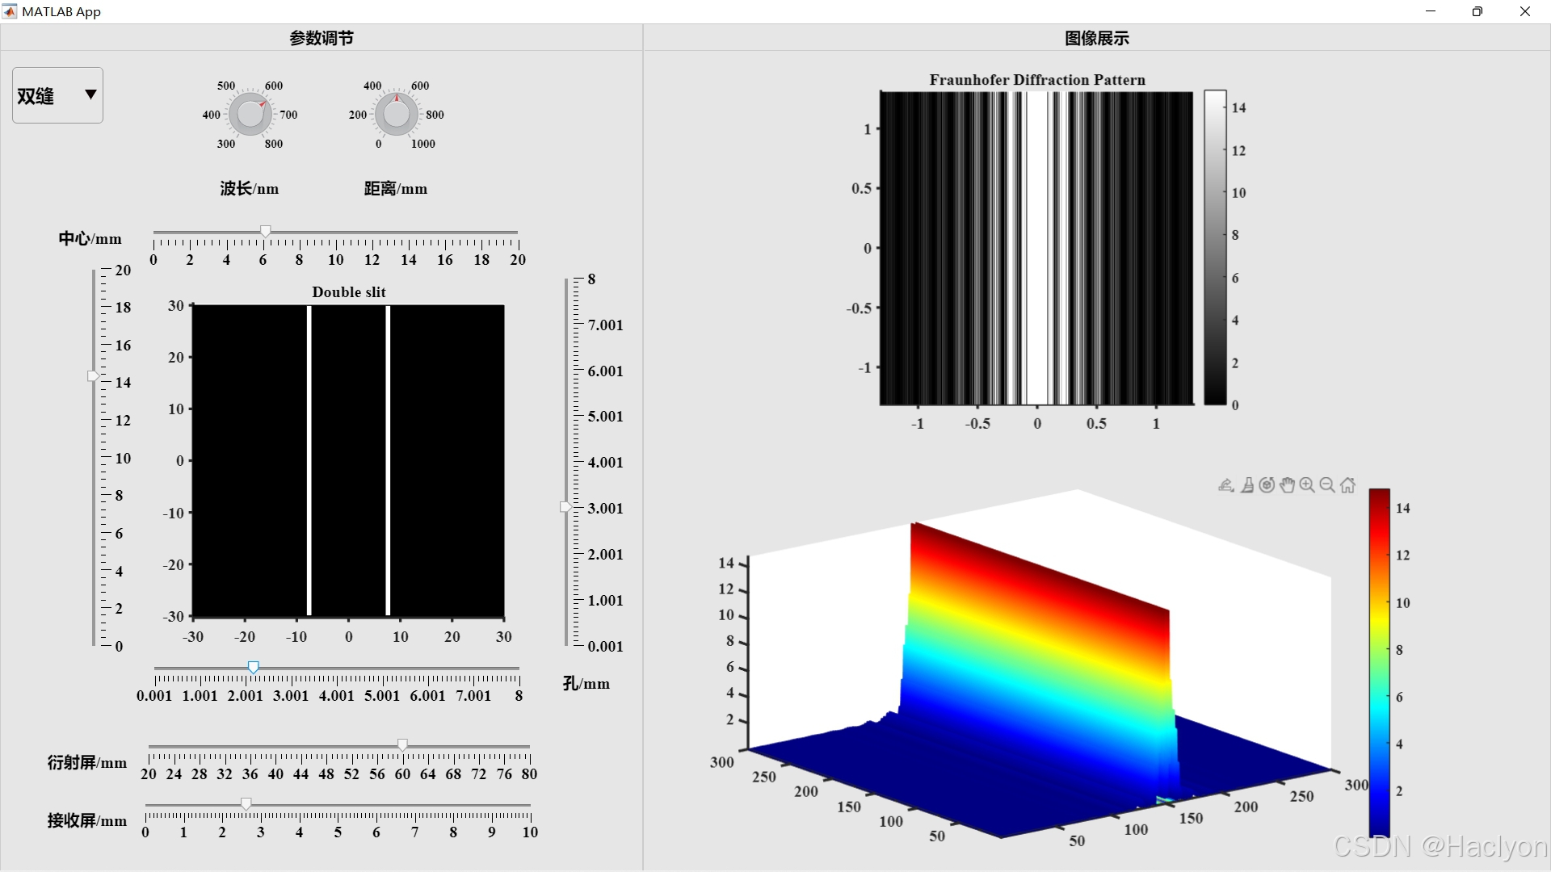Click the Fraunhofer Diffraction Pattern plot
Viewport: 1551px width, 872px height.
[1036, 248]
